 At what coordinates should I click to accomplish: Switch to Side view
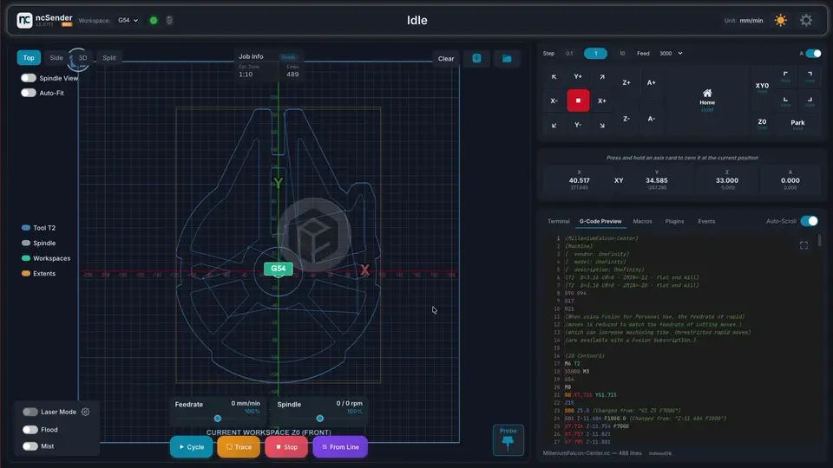[56, 58]
